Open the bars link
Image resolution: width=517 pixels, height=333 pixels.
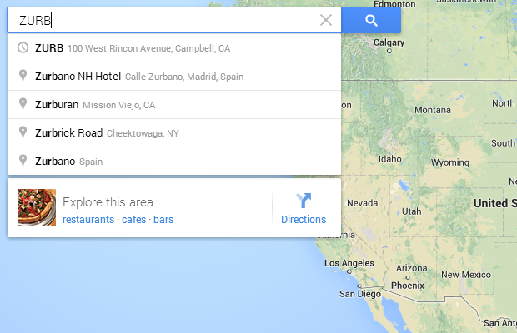tap(163, 220)
